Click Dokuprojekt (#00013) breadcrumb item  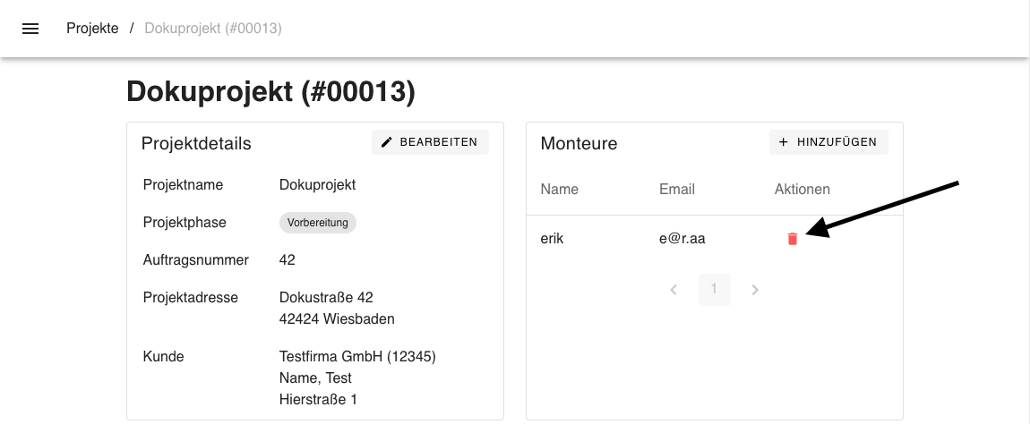tap(213, 29)
